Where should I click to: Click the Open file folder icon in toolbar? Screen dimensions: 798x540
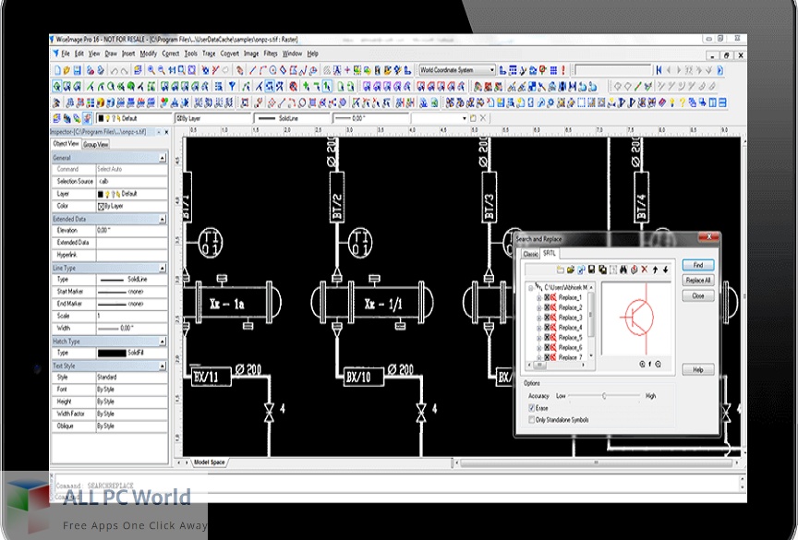coord(67,70)
